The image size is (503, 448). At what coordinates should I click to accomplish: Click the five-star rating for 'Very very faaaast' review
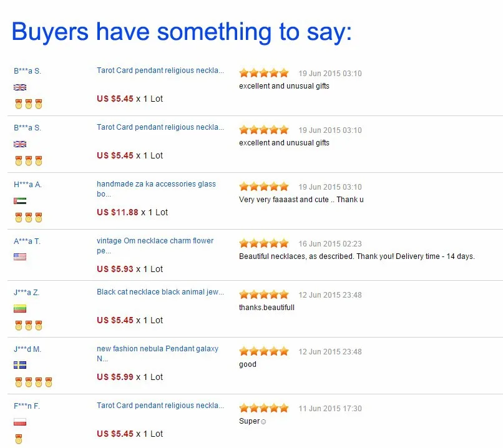click(x=264, y=187)
